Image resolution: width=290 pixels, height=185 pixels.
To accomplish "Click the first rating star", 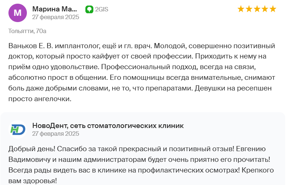I will pyautogui.click(x=241, y=9).
